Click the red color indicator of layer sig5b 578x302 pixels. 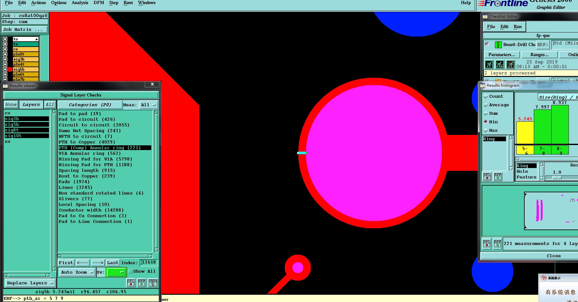point(10,69)
